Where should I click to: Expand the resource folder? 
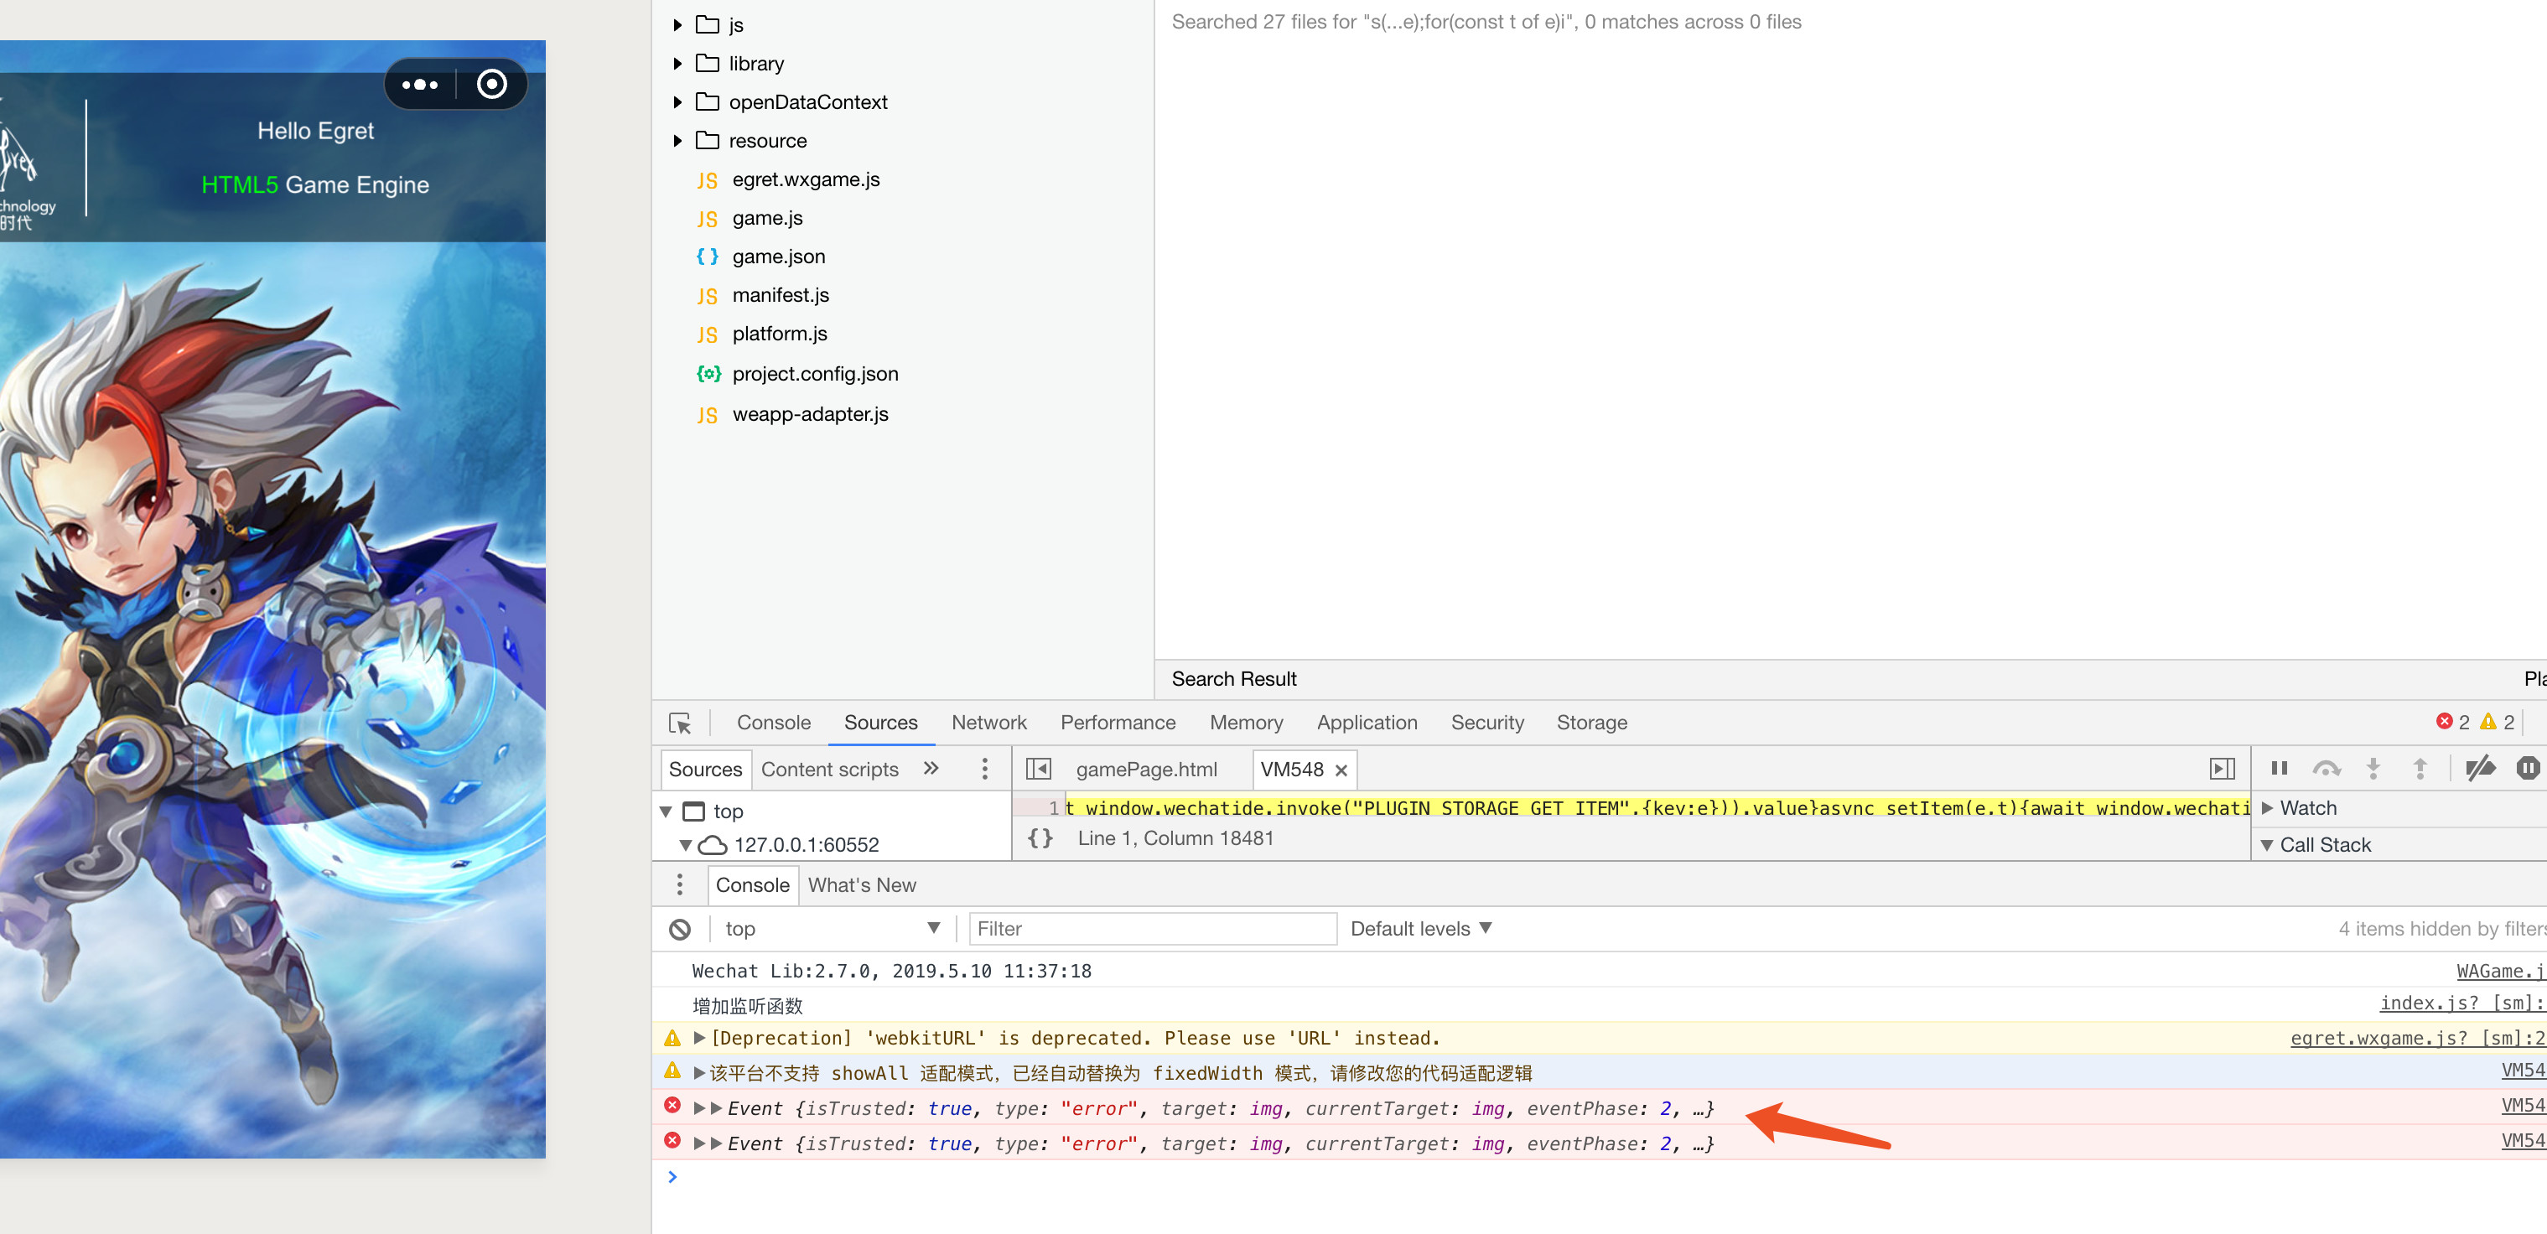coord(677,140)
